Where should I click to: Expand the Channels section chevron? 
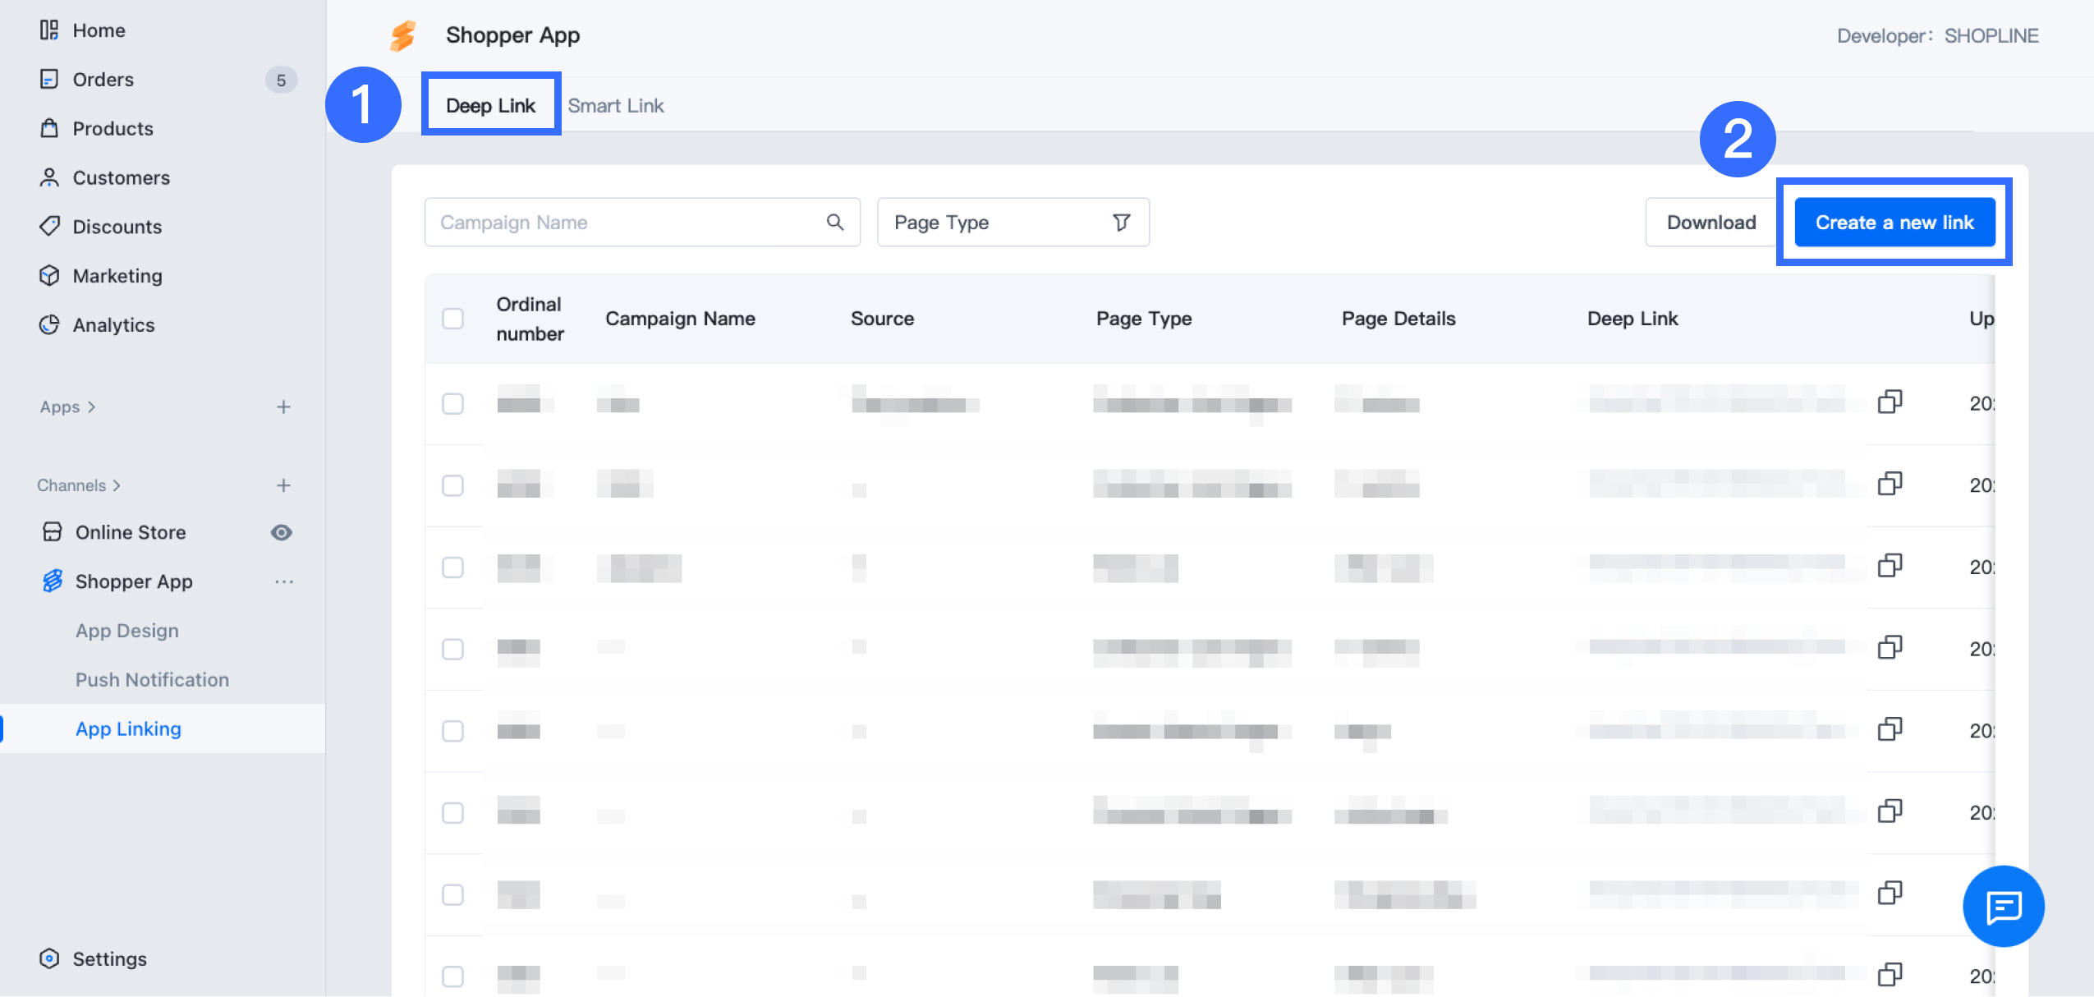(x=117, y=485)
